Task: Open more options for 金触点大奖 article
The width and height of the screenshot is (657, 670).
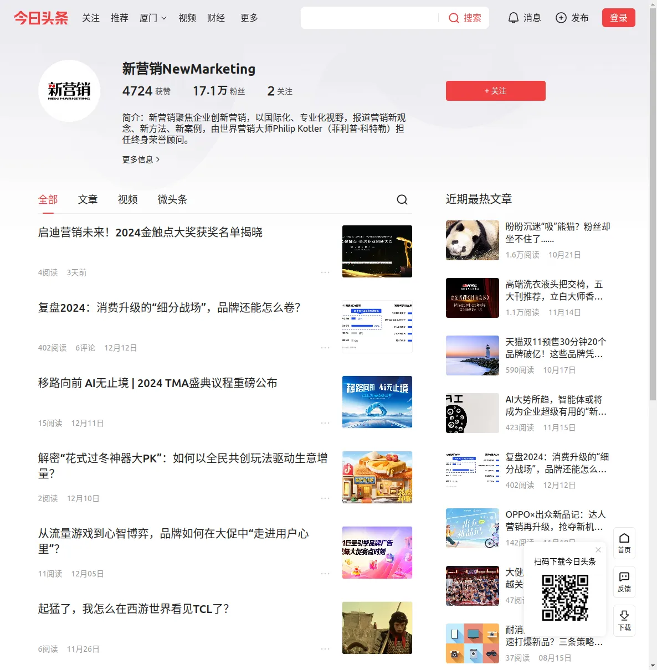Action: pos(325,272)
